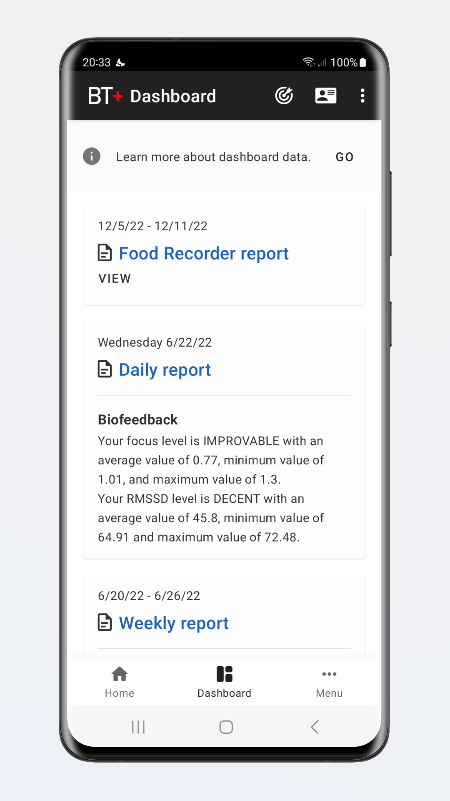The image size is (450, 801).
Task: Open the Menu tab
Action: point(329,682)
